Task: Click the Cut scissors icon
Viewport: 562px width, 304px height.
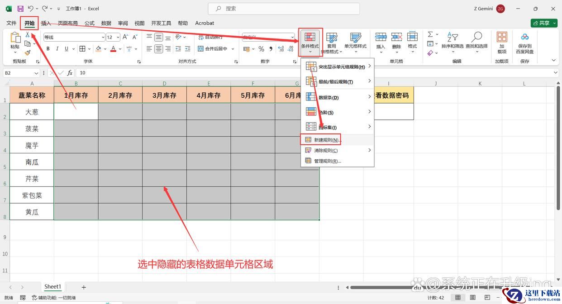Action: 28,35
